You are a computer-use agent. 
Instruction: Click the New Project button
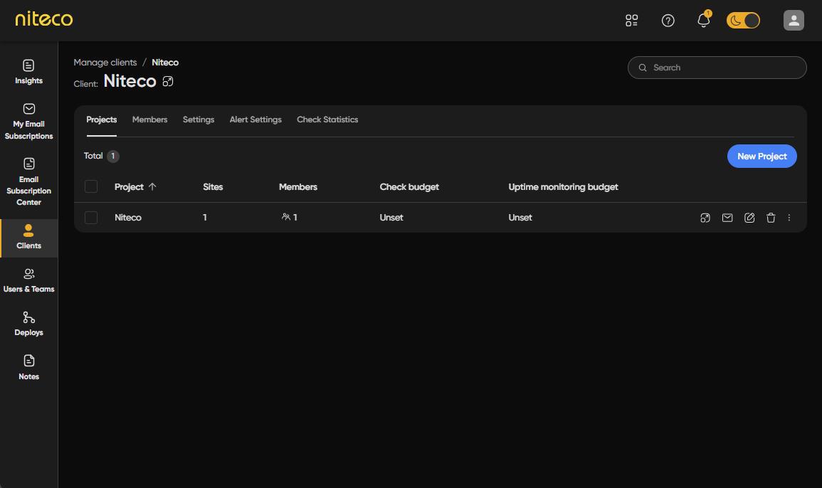tap(762, 157)
